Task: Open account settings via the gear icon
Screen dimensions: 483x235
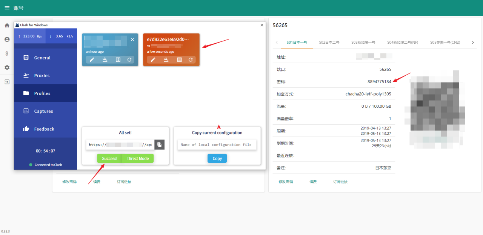Action: click(x=6, y=67)
